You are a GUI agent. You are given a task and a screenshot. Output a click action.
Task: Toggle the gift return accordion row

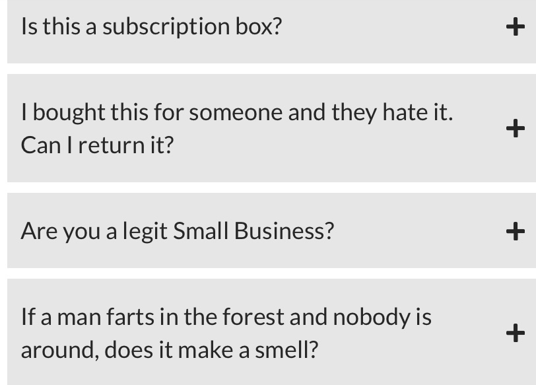tap(264, 128)
